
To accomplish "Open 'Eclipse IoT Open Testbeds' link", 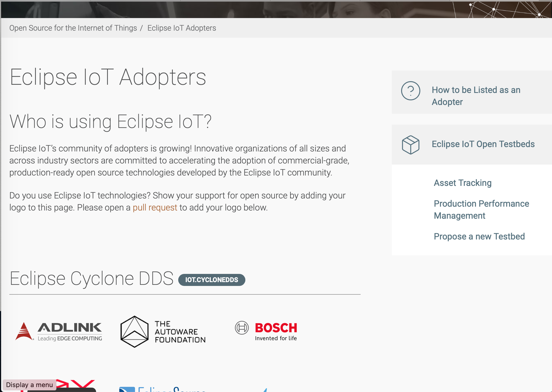I will pyautogui.click(x=483, y=144).
